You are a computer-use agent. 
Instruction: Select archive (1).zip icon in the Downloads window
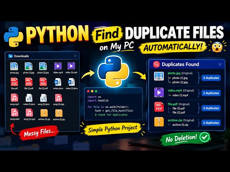[x=44, y=113]
